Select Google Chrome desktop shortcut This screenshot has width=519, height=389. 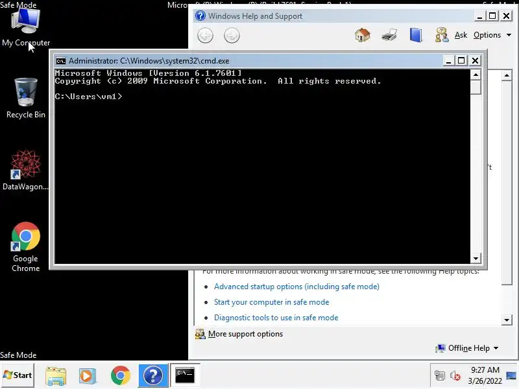[25, 246]
